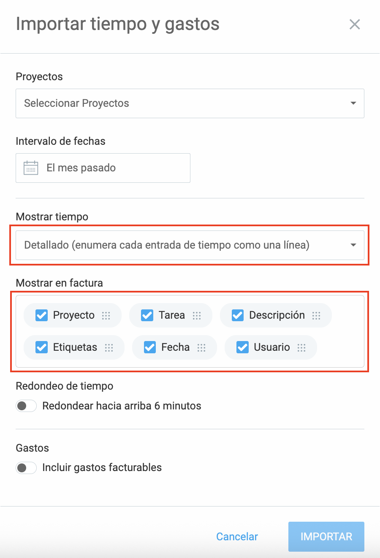Uncheck the Proyecto checkbox
Image resolution: width=380 pixels, height=558 pixels.
[41, 315]
